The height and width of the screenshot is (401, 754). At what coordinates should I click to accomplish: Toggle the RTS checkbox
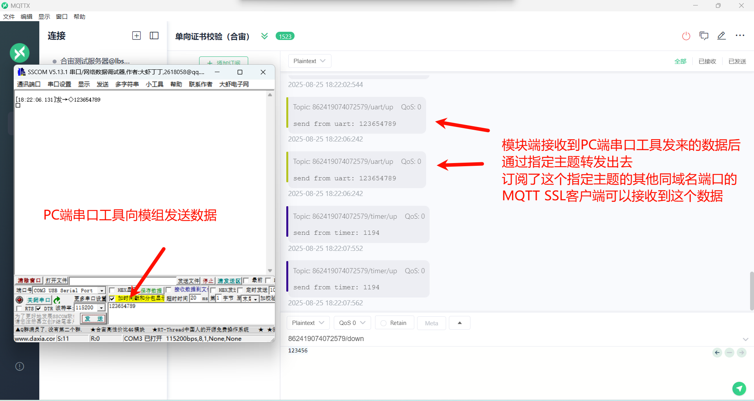point(20,309)
